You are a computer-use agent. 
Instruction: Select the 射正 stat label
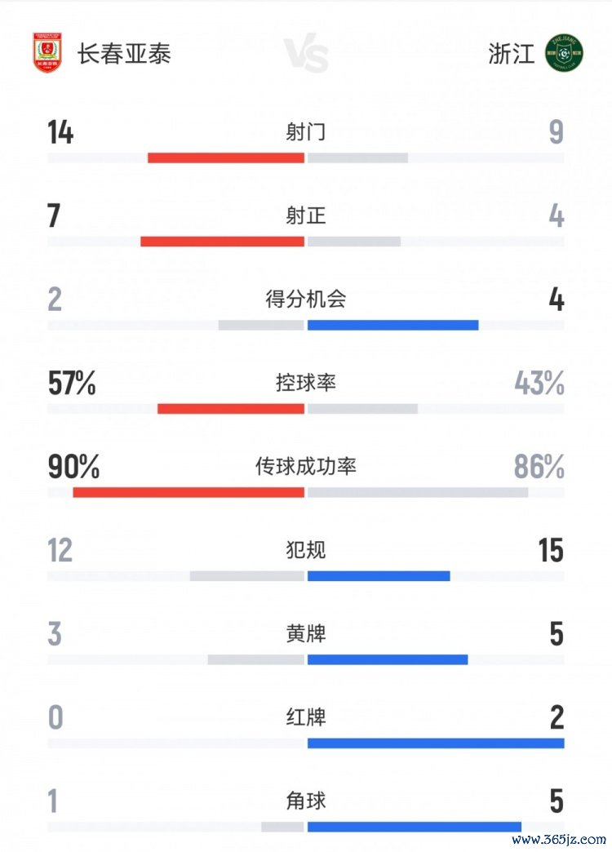(306, 215)
